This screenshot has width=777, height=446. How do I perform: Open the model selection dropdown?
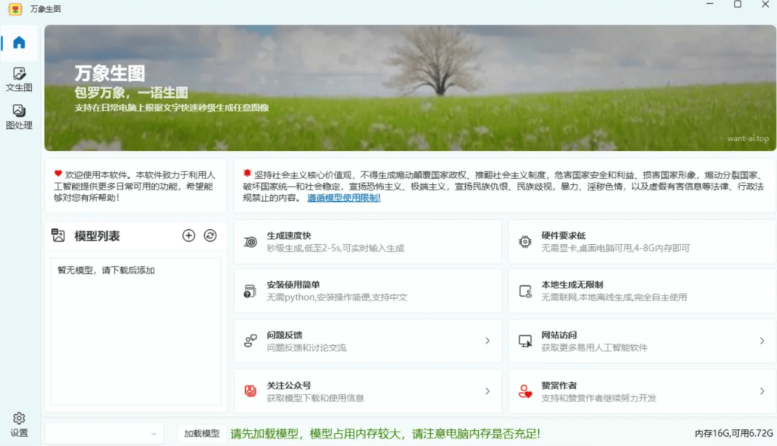coord(104,433)
